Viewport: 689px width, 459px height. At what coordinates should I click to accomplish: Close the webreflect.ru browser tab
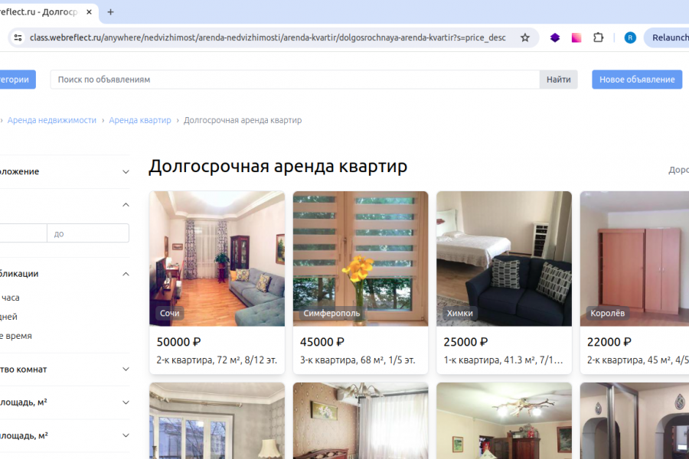(x=90, y=12)
